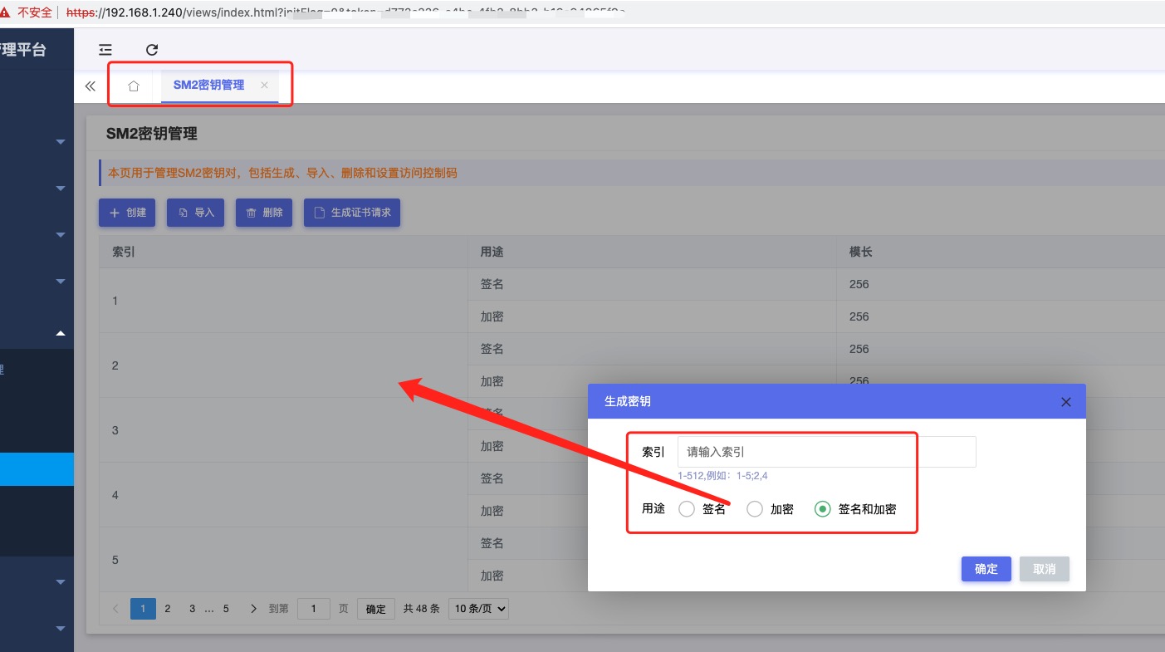Click the page refresh icon
The width and height of the screenshot is (1165, 652).
(x=152, y=50)
